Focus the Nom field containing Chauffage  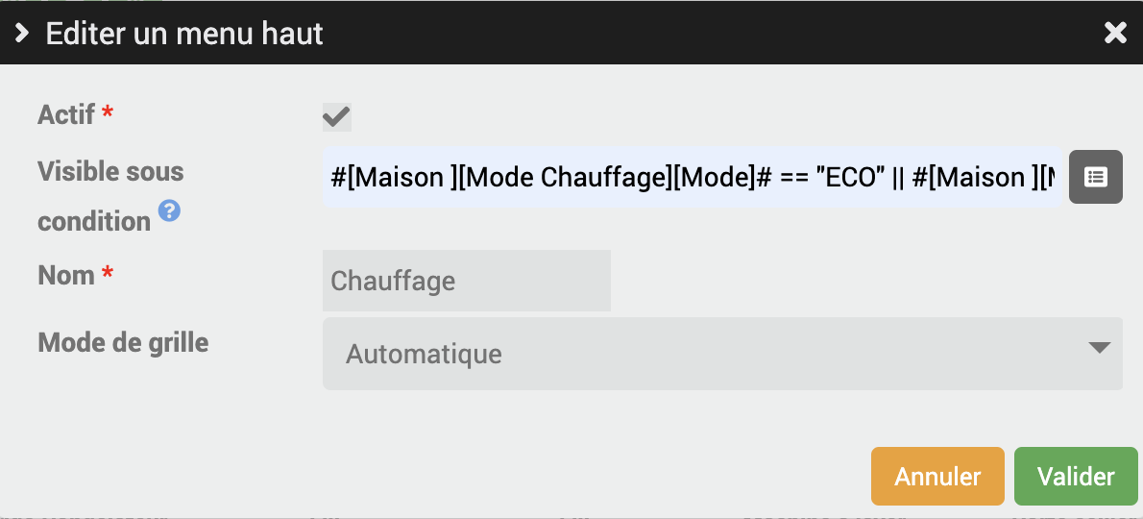coord(467,281)
